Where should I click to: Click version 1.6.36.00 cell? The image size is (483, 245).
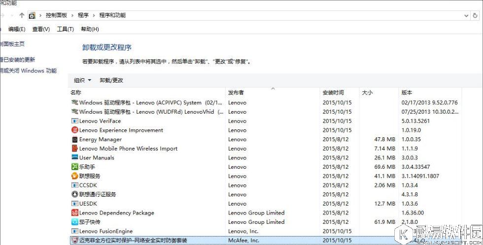coord(413,213)
